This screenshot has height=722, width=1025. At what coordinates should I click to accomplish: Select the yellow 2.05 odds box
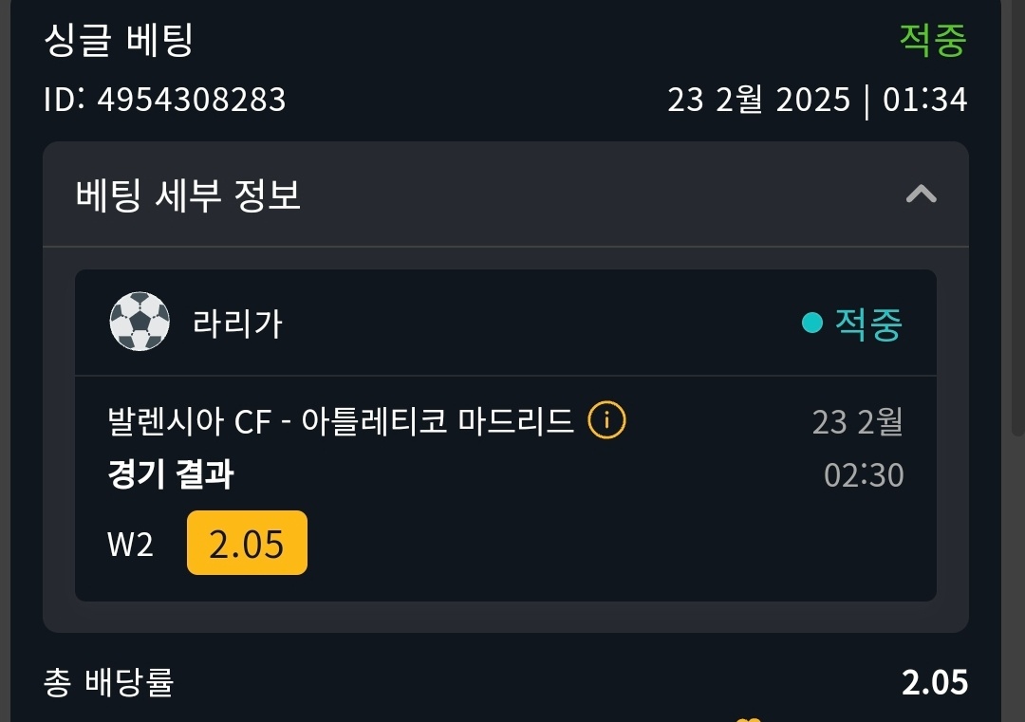(x=247, y=544)
